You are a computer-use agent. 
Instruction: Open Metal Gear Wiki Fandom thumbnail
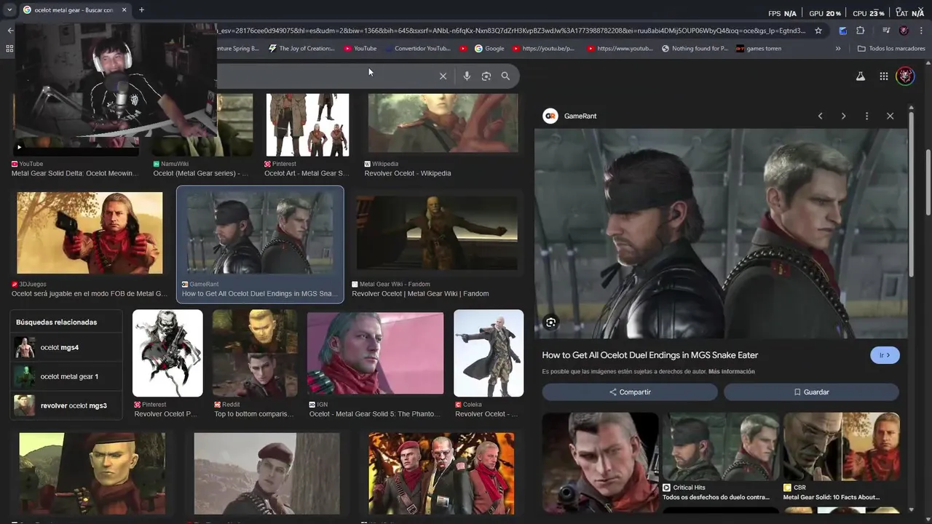click(x=437, y=233)
